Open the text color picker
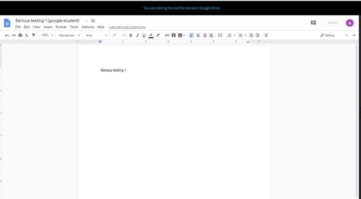Screen dimensions: 361x199 point(151,35)
